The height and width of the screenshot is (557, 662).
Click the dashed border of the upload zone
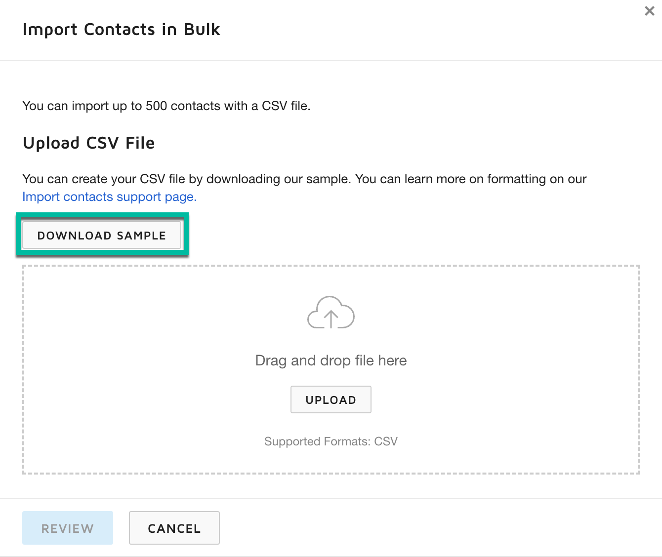tap(331, 265)
